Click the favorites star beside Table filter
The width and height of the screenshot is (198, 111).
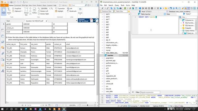point(129,11)
